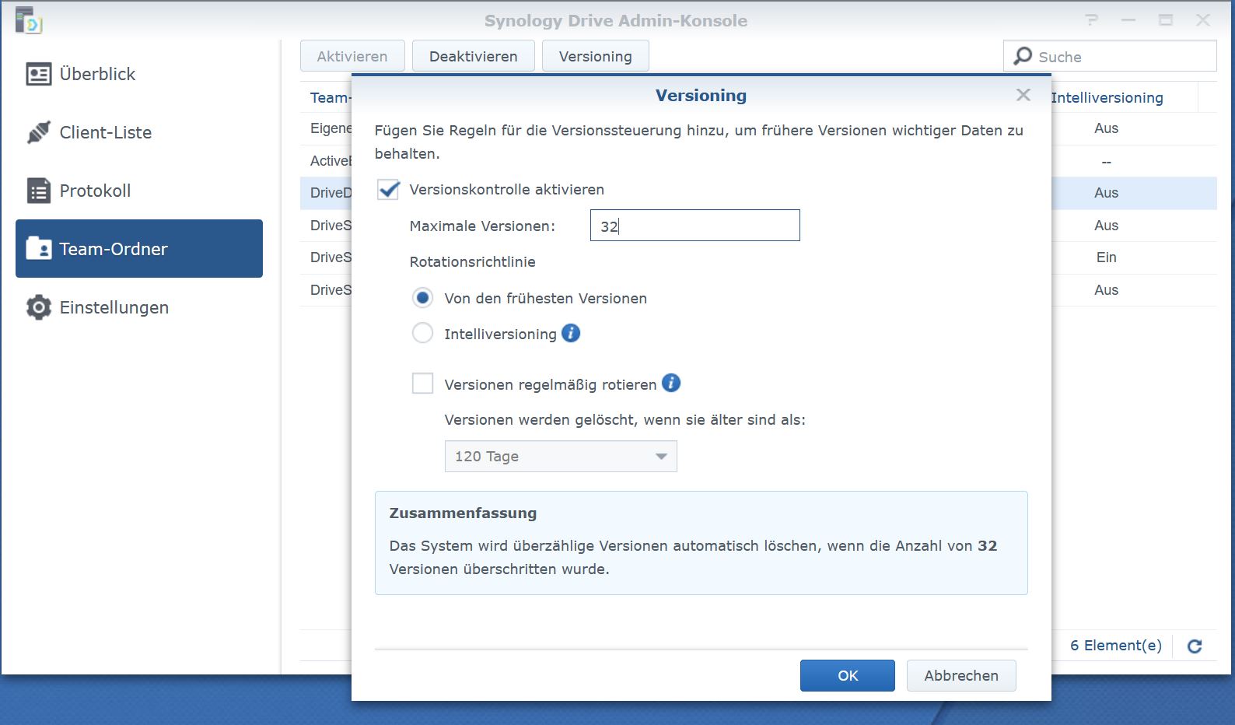Viewport: 1235px width, 725px height.
Task: Click info icon beside Versionen regelmäßig rotieren
Action: (670, 383)
